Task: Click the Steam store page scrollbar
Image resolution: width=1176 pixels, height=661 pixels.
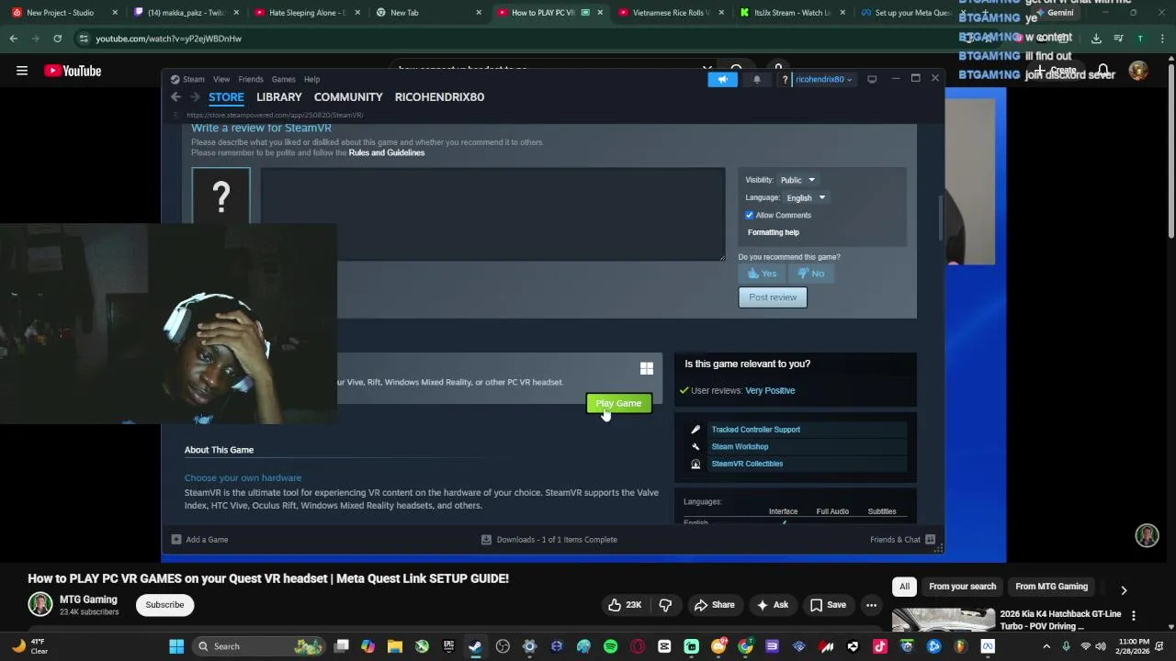Action: click(x=939, y=217)
